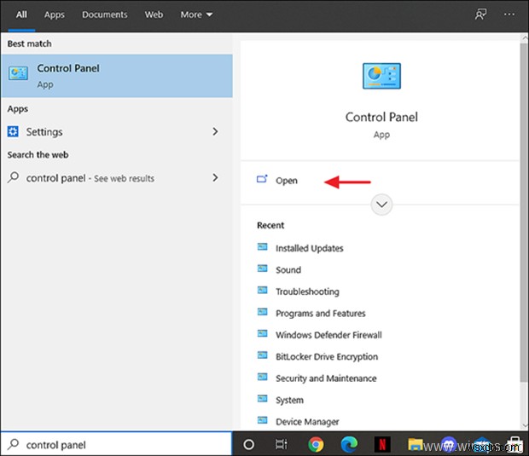Click the Troubleshooting item icon
This screenshot has height=456, width=529.
coord(263,290)
